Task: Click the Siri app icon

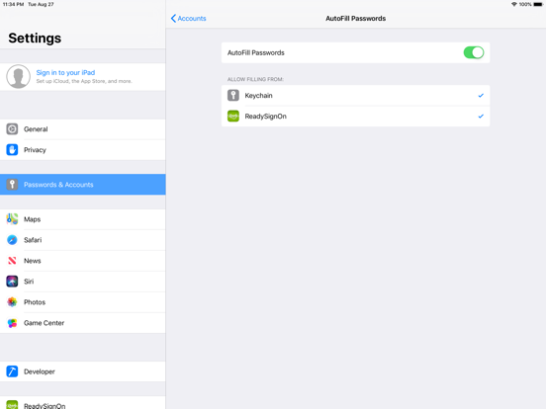Action: 12,282
